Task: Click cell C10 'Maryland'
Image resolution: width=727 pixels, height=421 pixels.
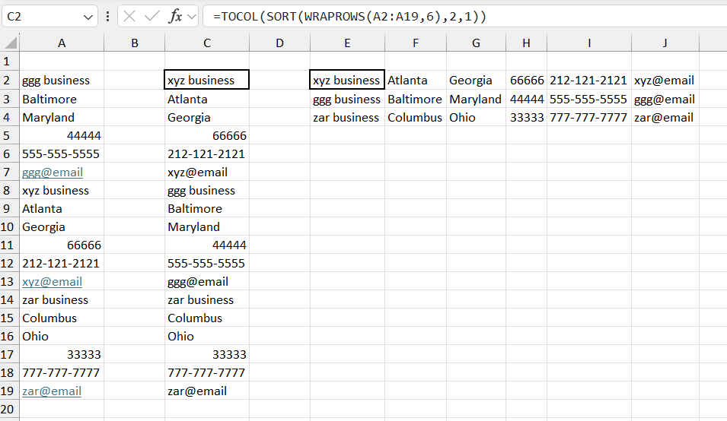Action: coord(207,227)
